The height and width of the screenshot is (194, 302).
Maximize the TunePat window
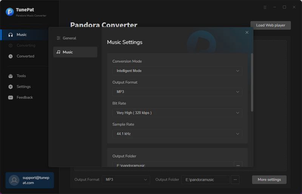coord(284,7)
